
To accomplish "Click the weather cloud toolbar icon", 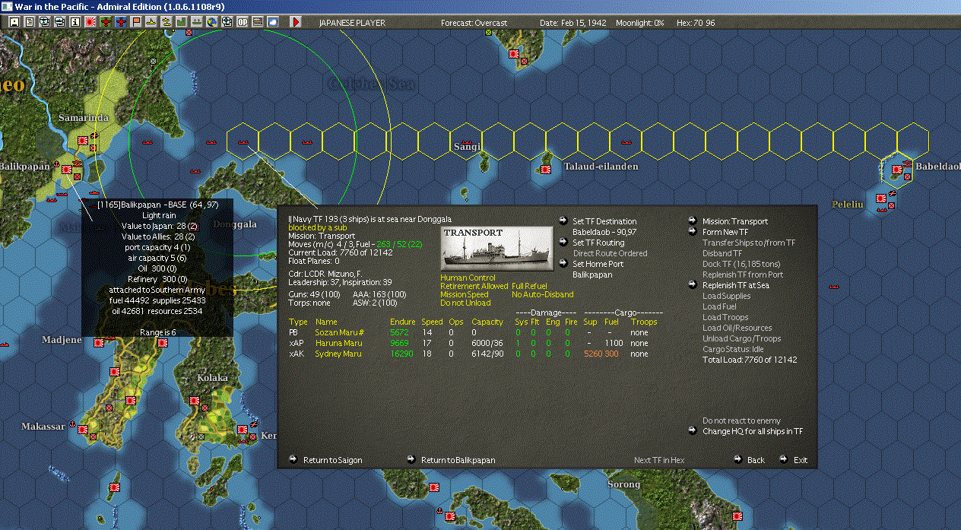I will 272,22.
